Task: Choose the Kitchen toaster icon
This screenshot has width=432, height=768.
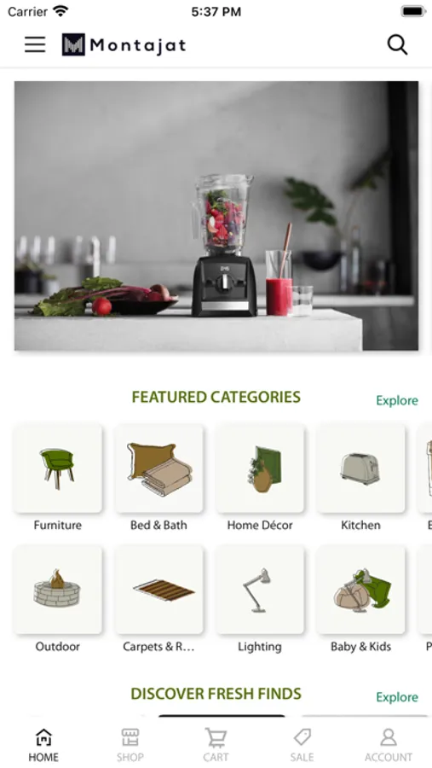Action: tap(360, 468)
